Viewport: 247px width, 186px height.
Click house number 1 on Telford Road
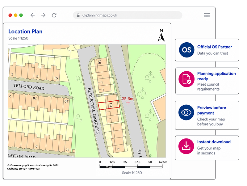[12, 74]
